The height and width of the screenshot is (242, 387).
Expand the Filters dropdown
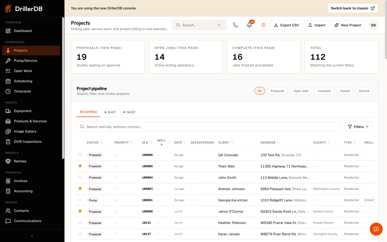[x=358, y=127]
